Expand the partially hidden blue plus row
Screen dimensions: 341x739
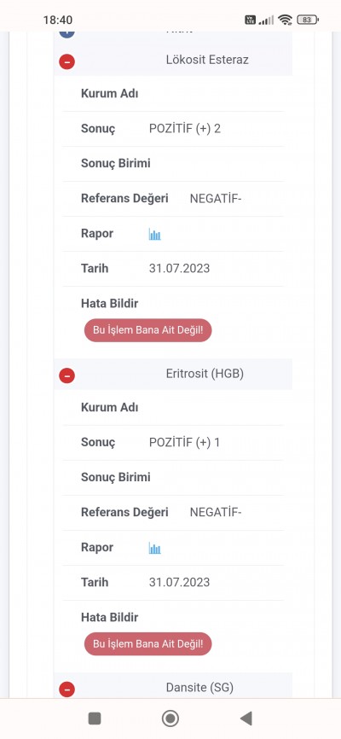click(x=66, y=33)
